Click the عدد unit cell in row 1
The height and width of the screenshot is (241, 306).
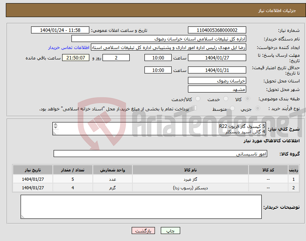coord(112,179)
